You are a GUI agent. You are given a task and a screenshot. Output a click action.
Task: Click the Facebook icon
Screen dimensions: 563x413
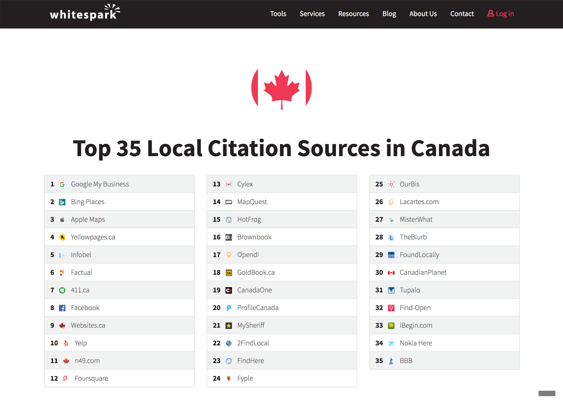62,308
